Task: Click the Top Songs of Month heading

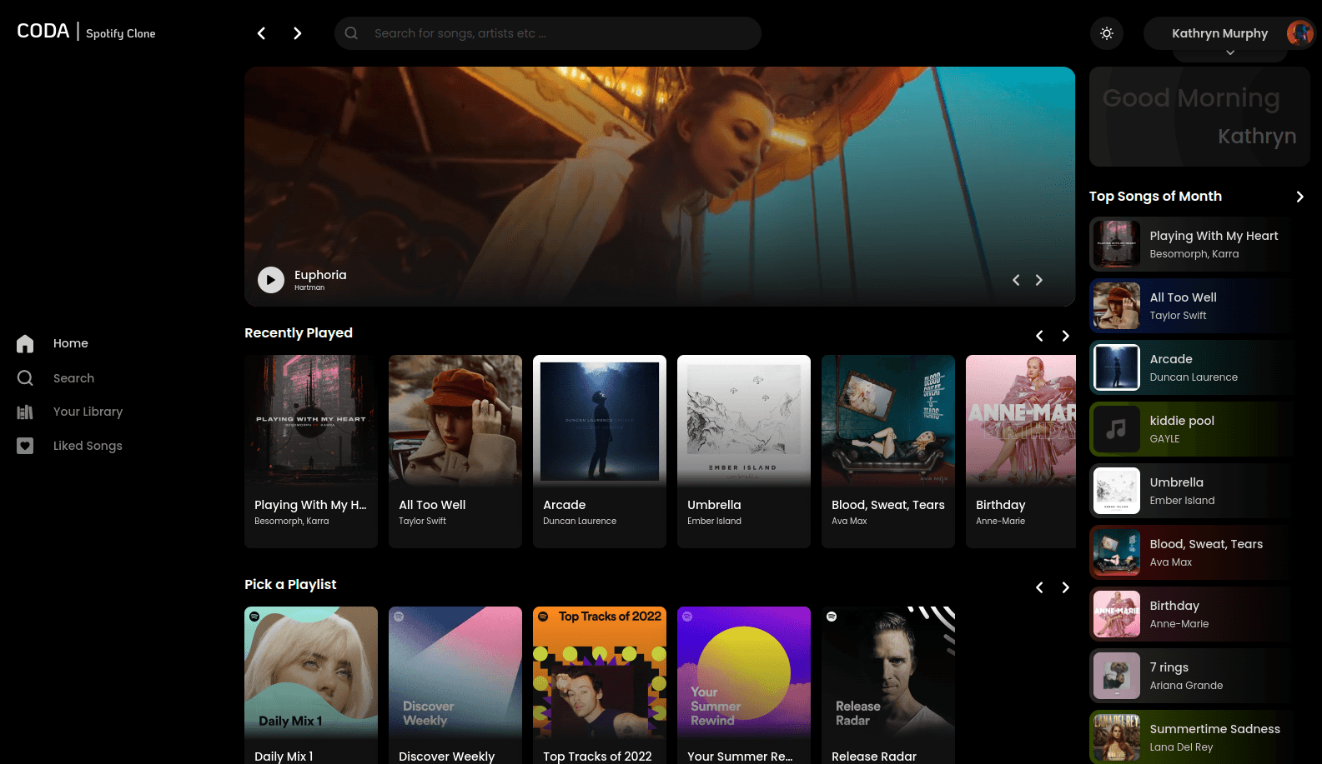Action: tap(1155, 197)
